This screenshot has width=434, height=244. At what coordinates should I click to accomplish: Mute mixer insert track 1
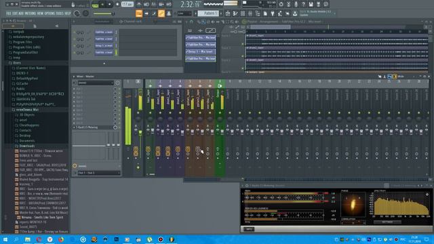[x=151, y=113]
